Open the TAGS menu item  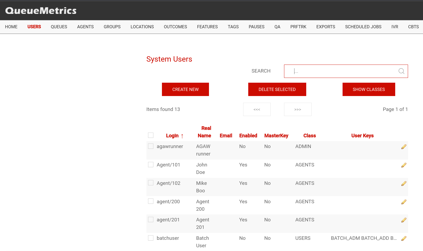point(233,27)
